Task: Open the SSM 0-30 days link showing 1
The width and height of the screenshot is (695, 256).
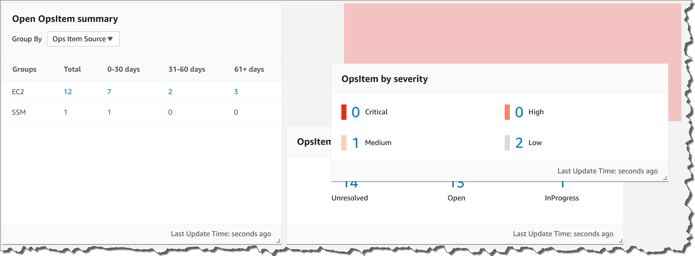Action: click(x=109, y=112)
